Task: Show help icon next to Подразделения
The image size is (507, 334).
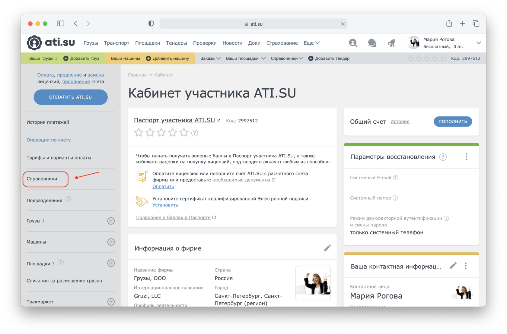Action: click(x=69, y=199)
